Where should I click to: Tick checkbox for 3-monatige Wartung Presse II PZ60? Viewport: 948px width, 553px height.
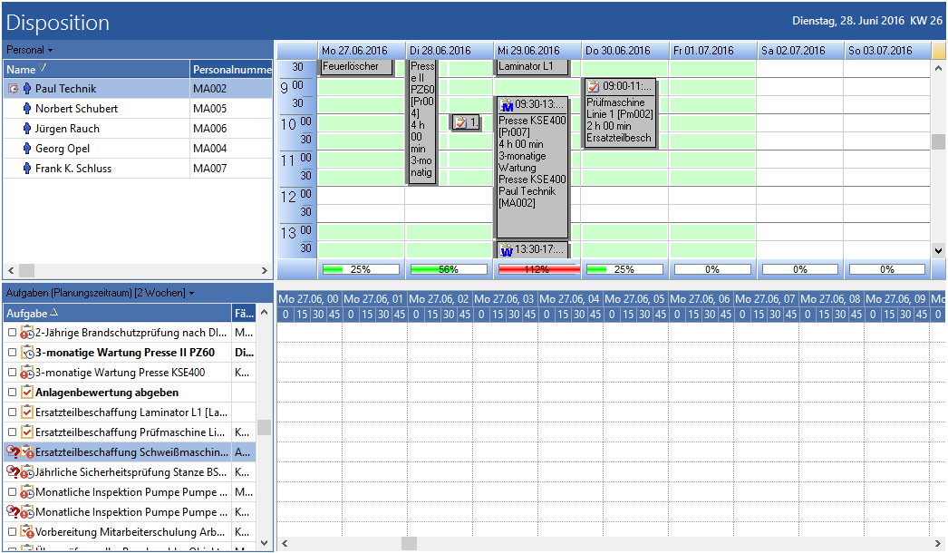(x=12, y=352)
